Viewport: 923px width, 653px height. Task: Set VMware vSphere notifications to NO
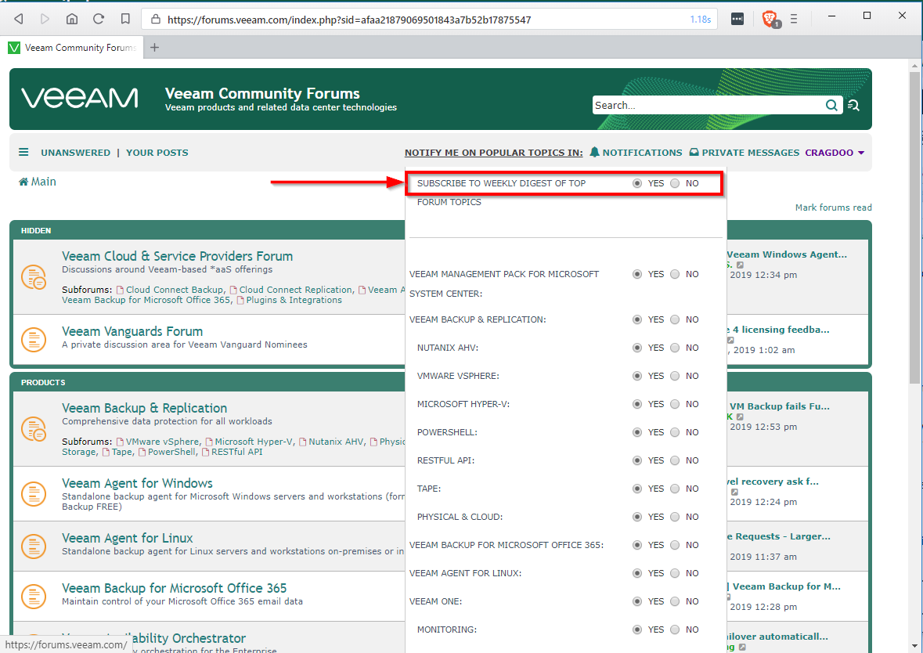tap(675, 377)
